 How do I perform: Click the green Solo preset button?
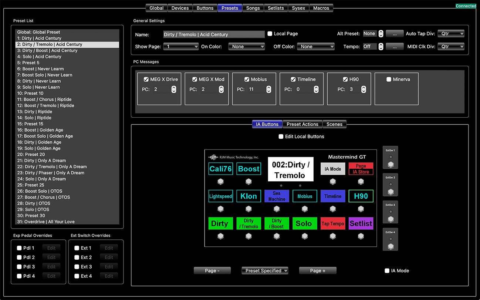(x=305, y=223)
